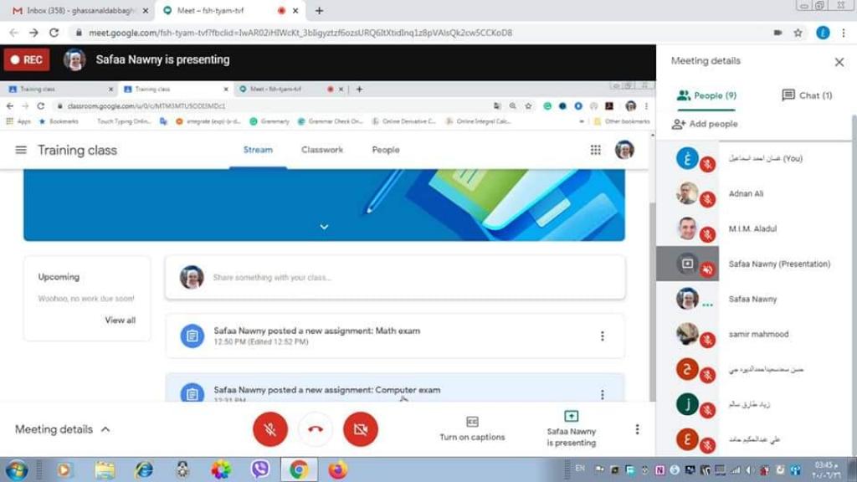Viewport: 857px width, 482px height.
Task: Select the People (9) tab
Action: 706,95
